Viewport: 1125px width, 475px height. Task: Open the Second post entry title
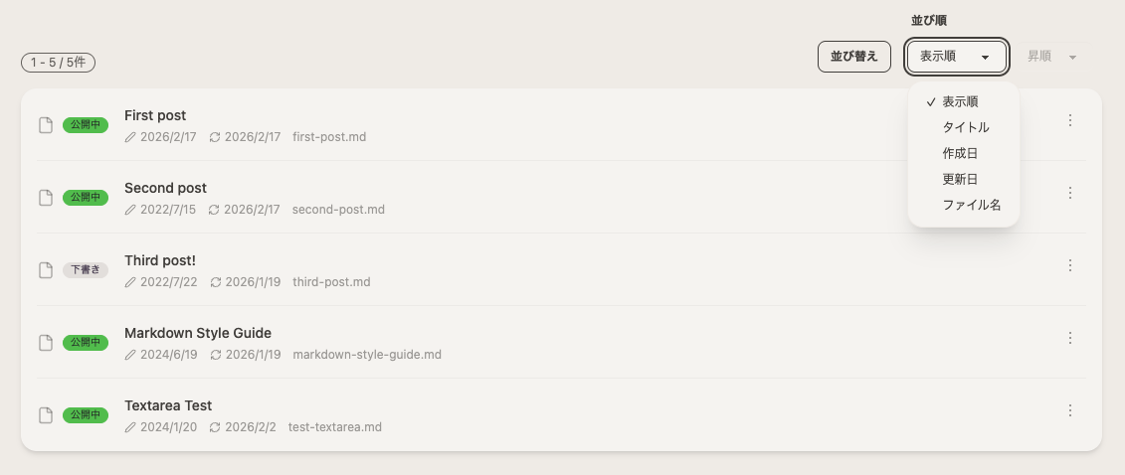pos(166,188)
